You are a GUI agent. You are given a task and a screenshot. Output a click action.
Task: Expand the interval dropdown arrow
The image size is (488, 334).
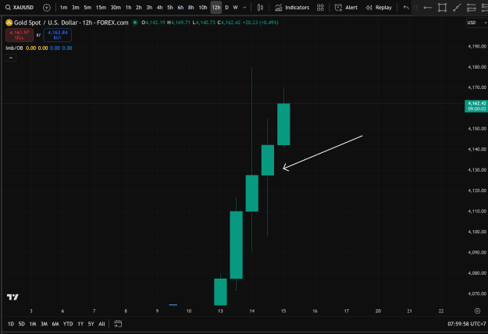click(x=244, y=8)
